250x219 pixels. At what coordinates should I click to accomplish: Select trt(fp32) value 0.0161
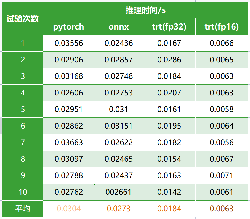[x=169, y=109]
